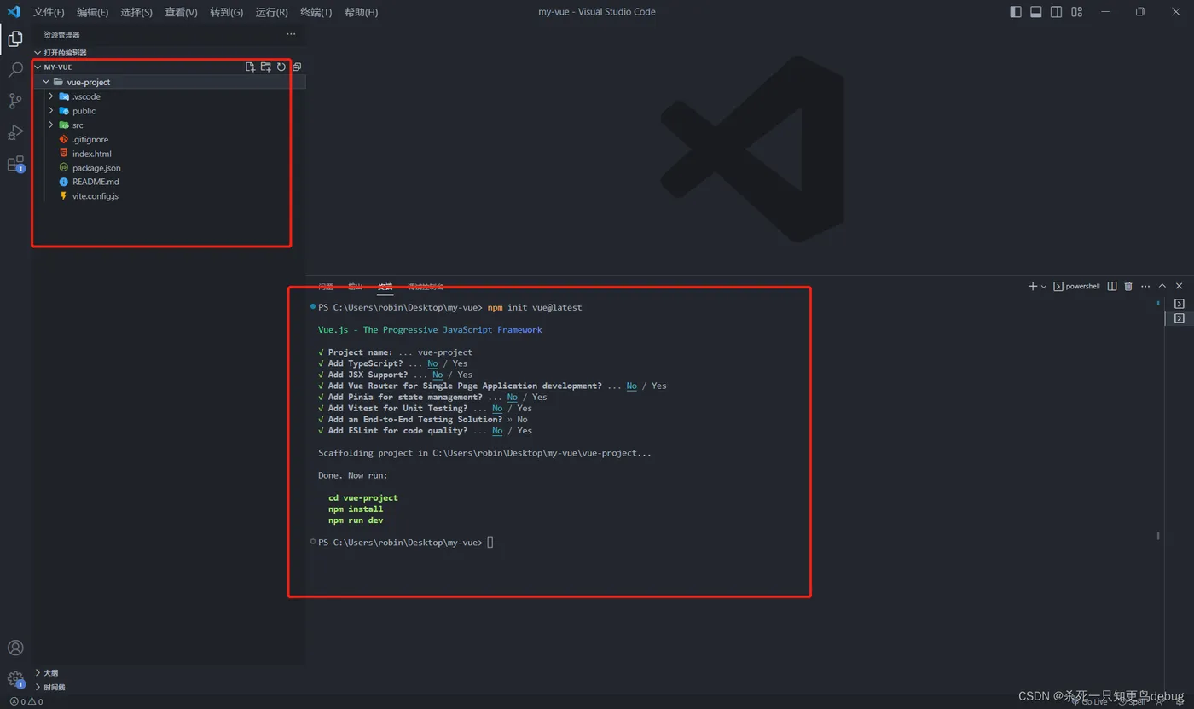Open the Source Control view
This screenshot has width=1194, height=709.
pyautogui.click(x=15, y=101)
